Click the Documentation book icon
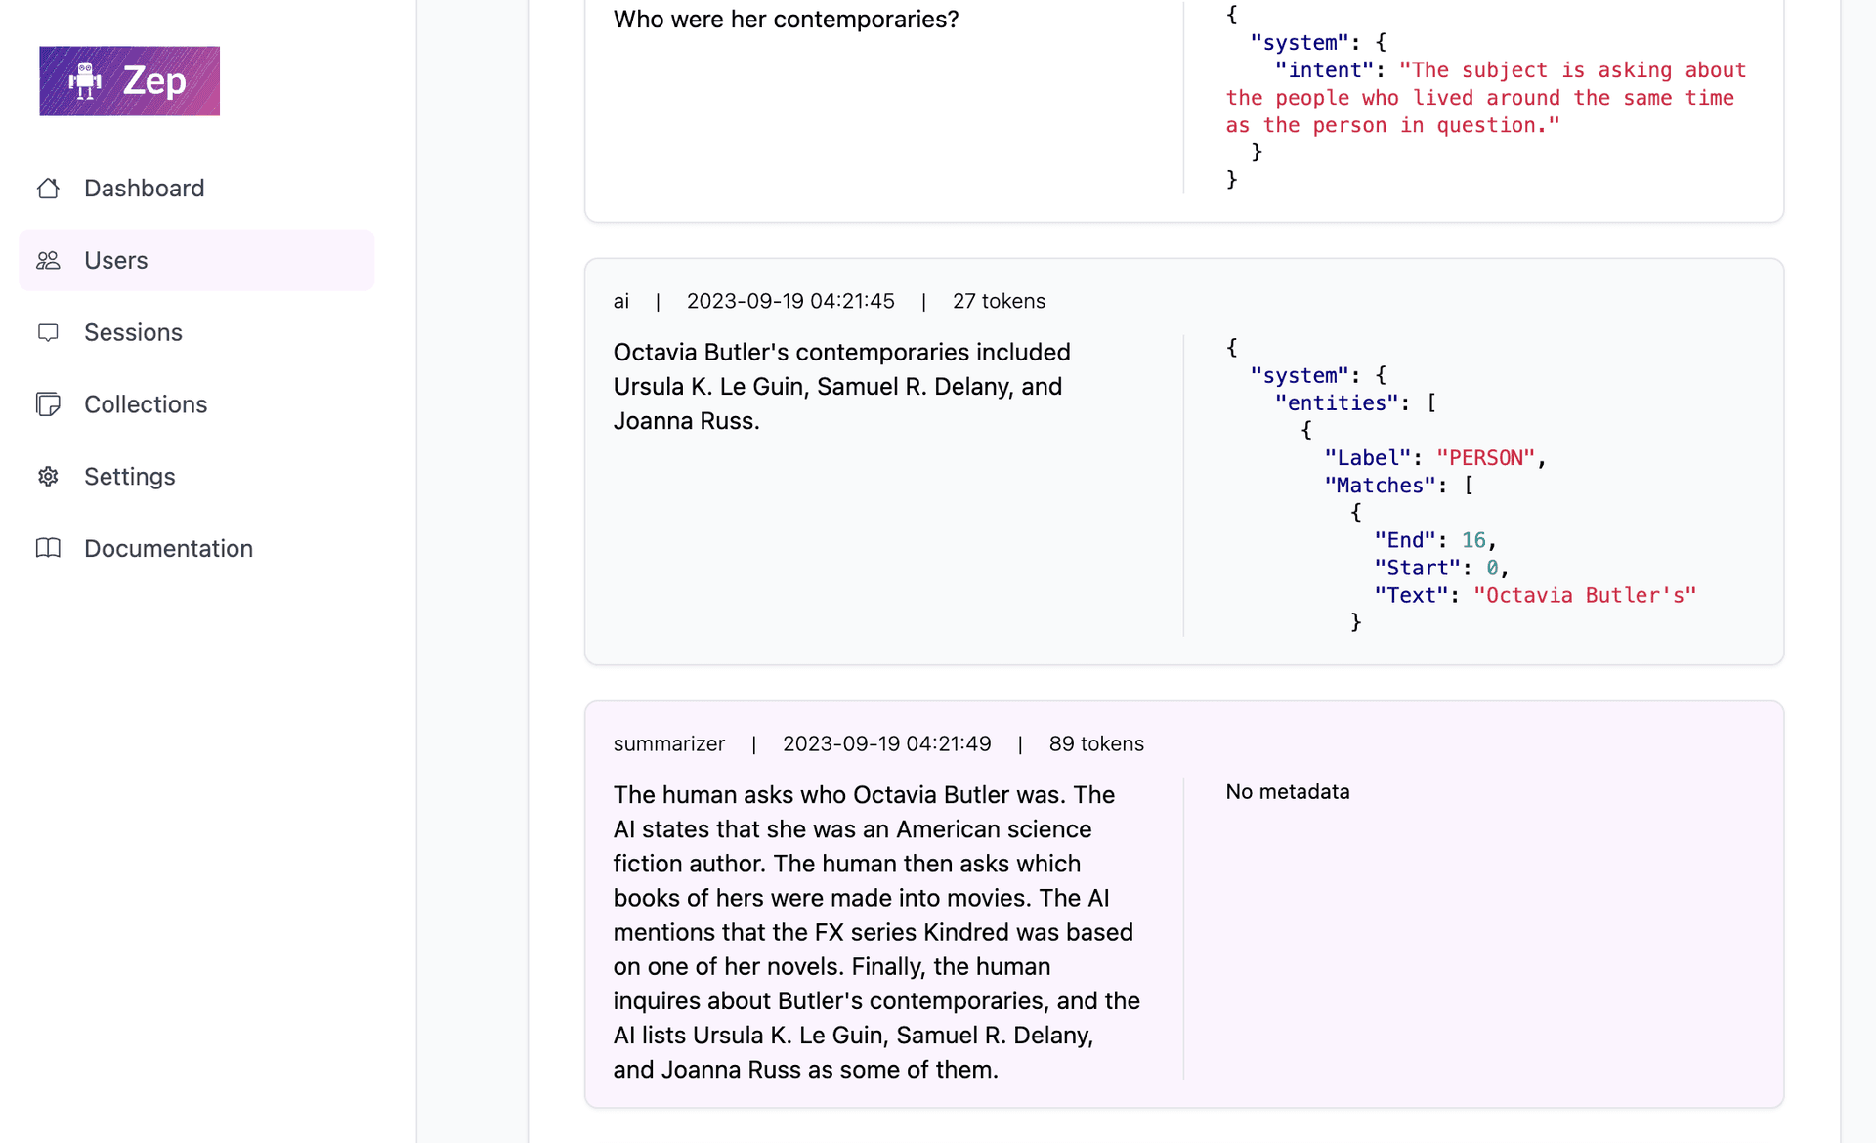 click(x=48, y=548)
